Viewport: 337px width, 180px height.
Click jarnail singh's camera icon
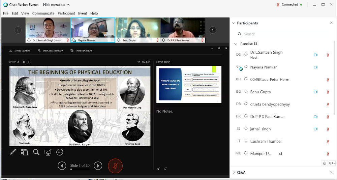(316, 129)
